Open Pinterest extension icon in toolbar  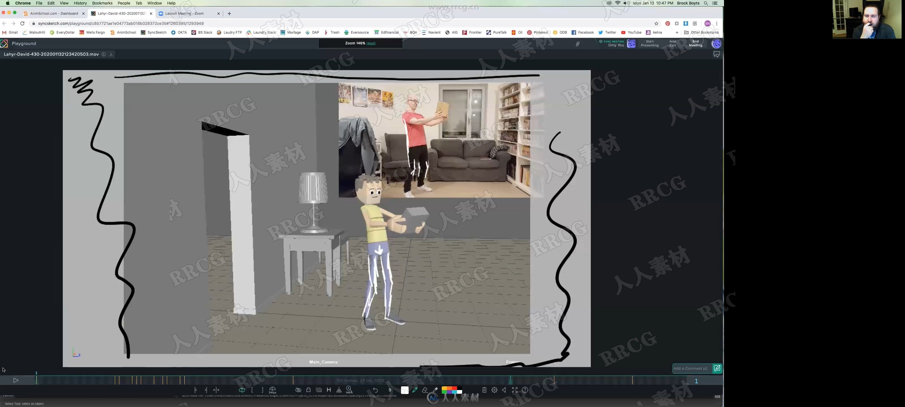(667, 23)
